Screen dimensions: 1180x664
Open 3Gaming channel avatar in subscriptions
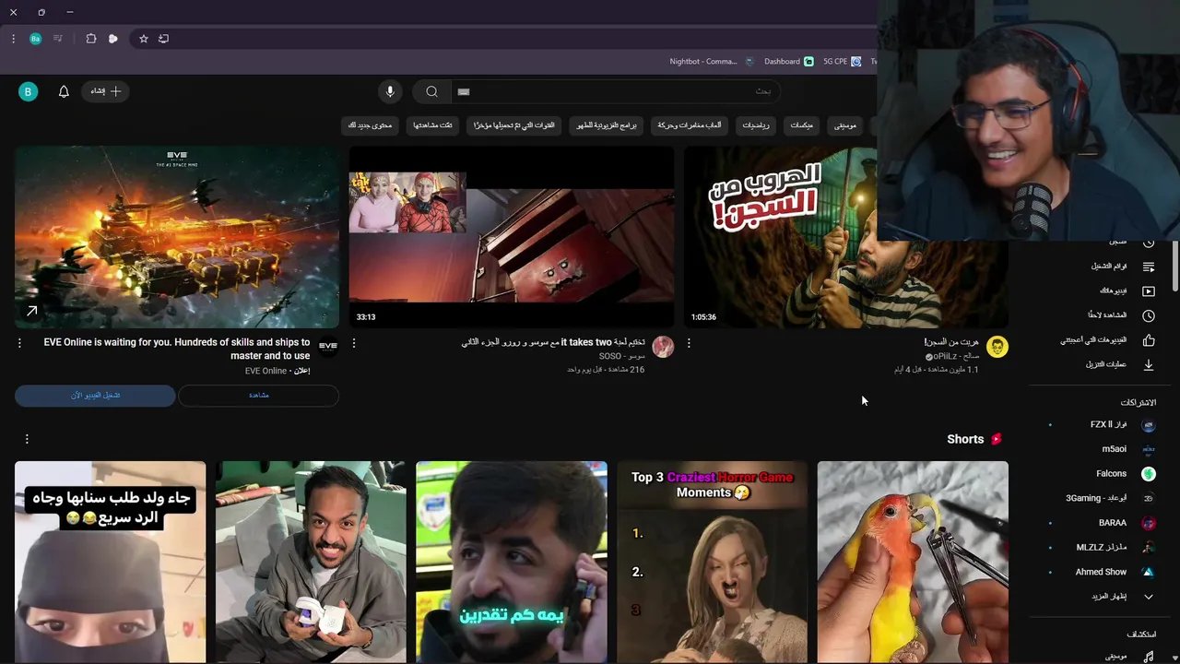[1149, 498]
